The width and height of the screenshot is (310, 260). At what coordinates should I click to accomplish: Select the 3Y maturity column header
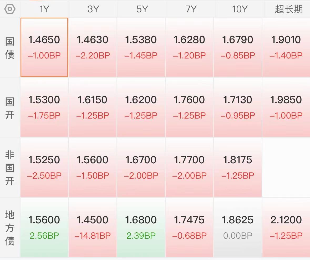pyautogui.click(x=93, y=9)
